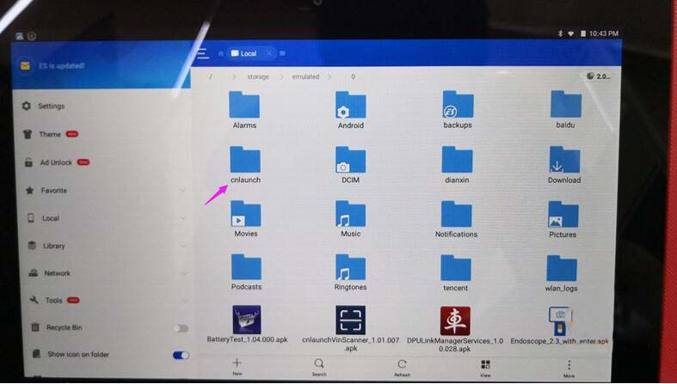Disable Show icon on folder switch
677x384 pixels.
click(x=181, y=355)
